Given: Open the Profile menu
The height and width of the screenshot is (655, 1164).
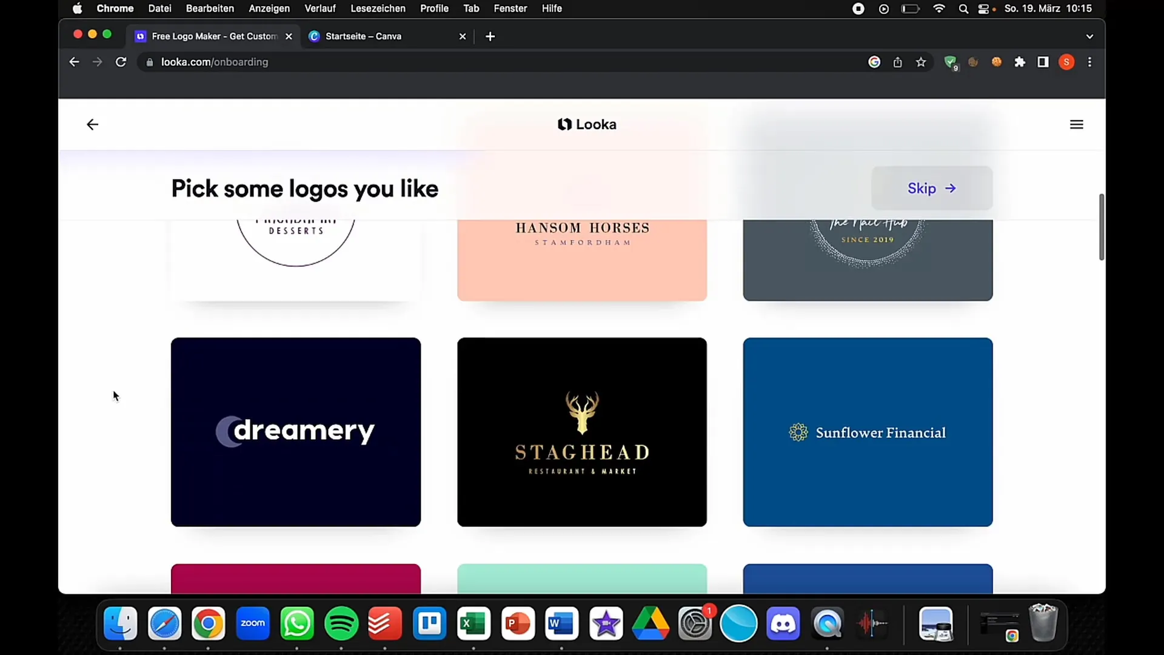Looking at the screenshot, I should pos(434,8).
